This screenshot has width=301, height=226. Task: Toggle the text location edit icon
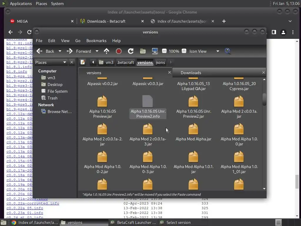click(x=83, y=62)
